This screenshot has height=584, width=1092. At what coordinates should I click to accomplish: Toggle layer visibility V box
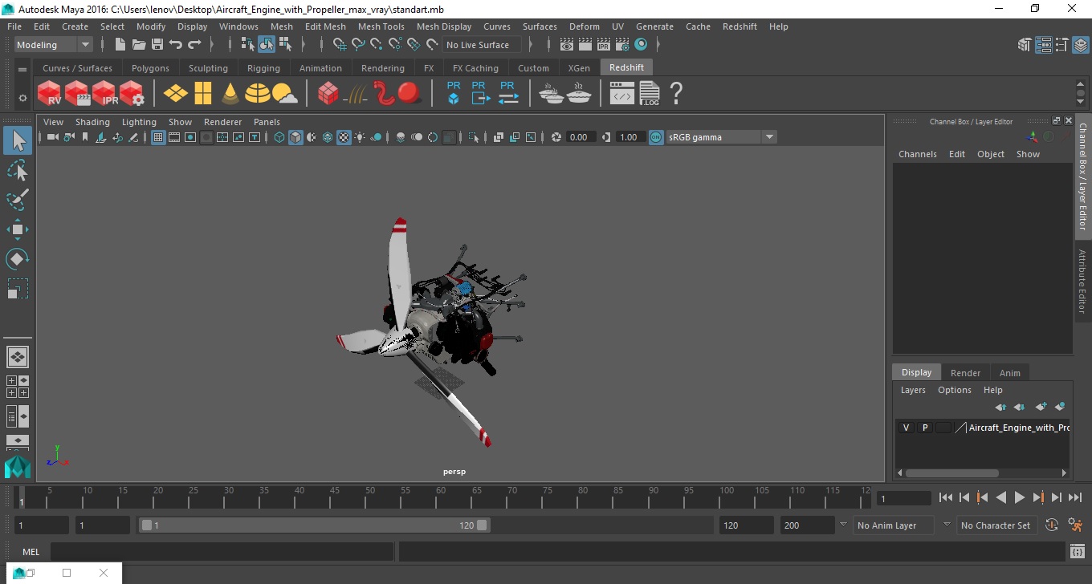tap(906, 428)
